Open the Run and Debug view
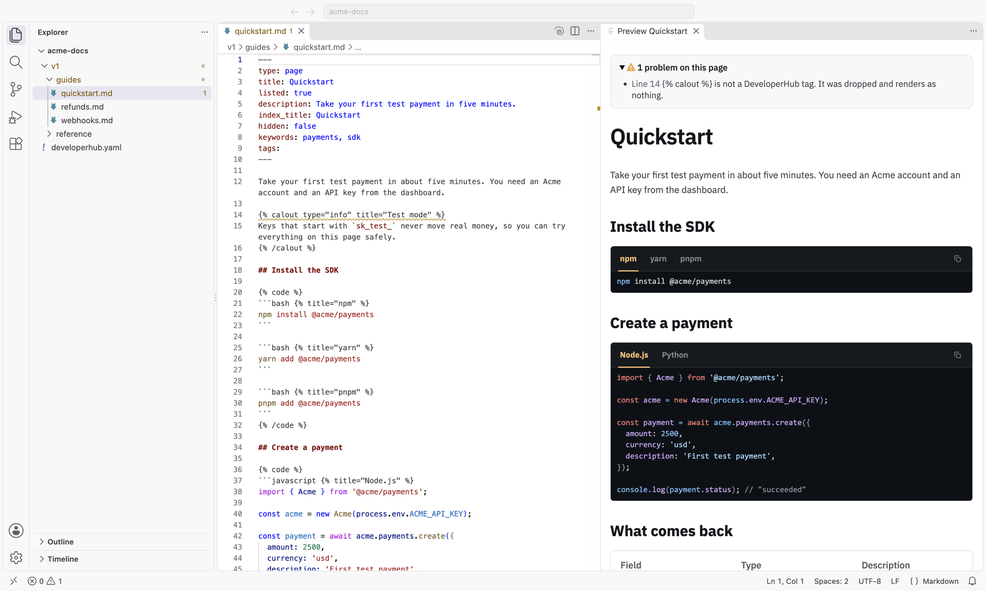The width and height of the screenshot is (986, 591). pyautogui.click(x=16, y=117)
